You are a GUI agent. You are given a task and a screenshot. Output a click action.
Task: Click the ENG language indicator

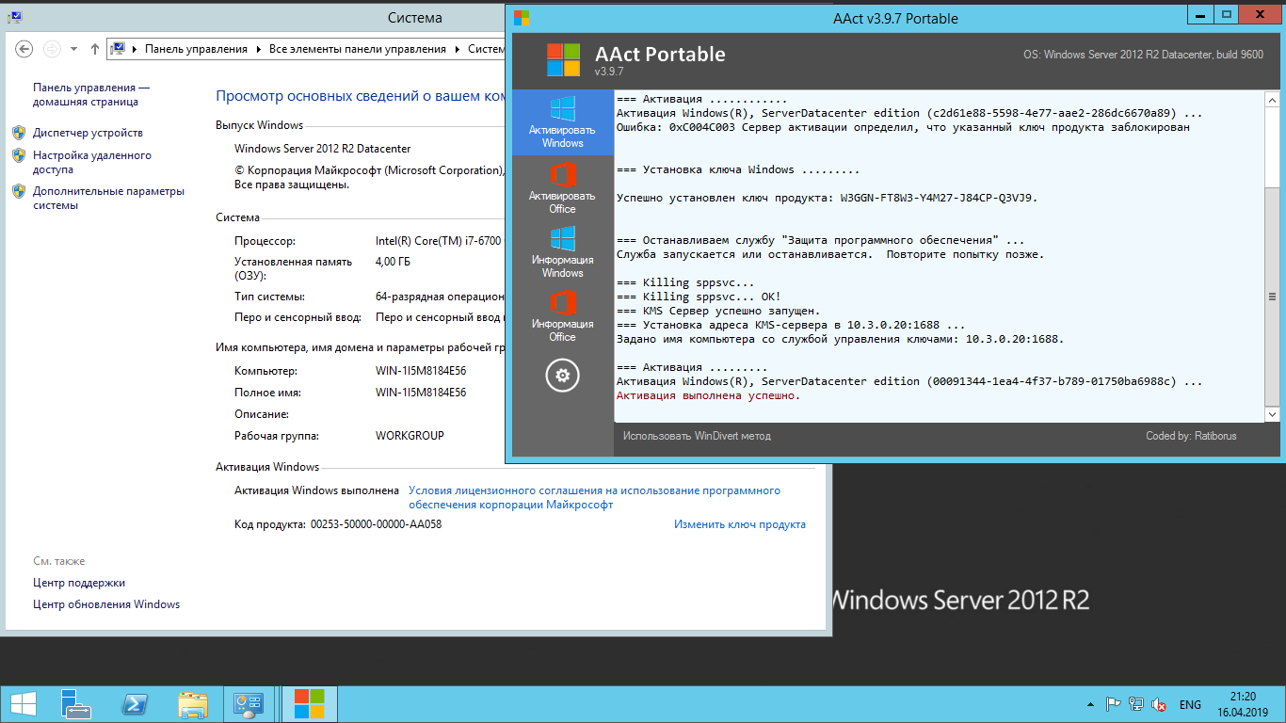tap(1190, 704)
